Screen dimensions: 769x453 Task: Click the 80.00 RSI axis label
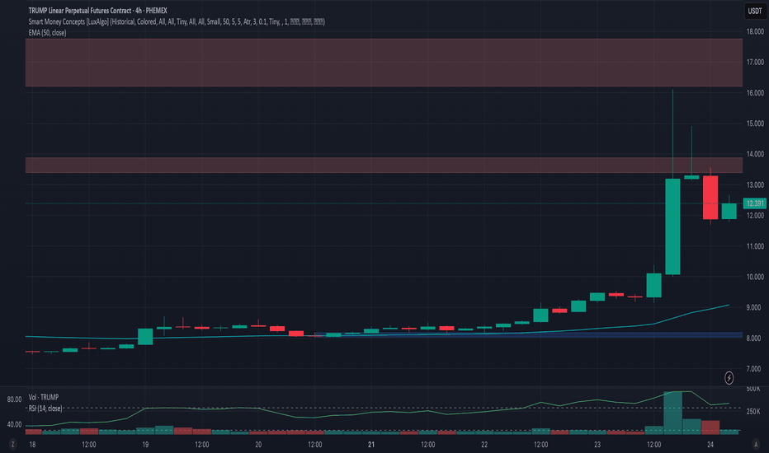(x=14, y=399)
